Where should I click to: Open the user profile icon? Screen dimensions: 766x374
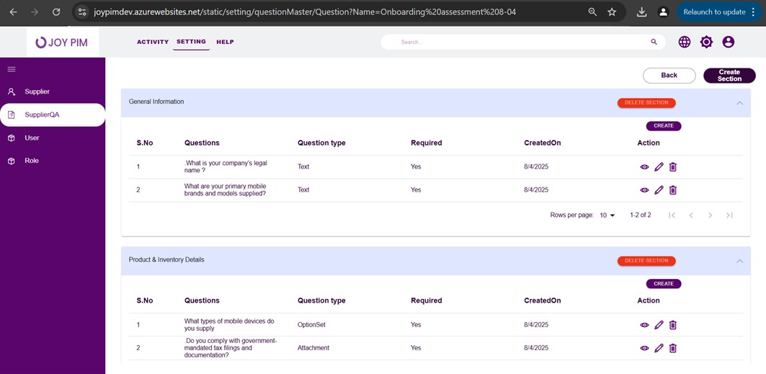728,42
